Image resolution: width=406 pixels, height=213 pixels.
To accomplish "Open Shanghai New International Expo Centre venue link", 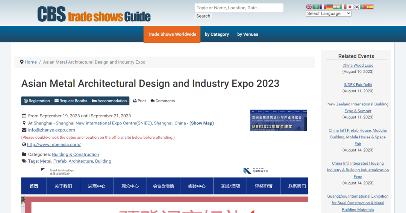I will (110, 123).
